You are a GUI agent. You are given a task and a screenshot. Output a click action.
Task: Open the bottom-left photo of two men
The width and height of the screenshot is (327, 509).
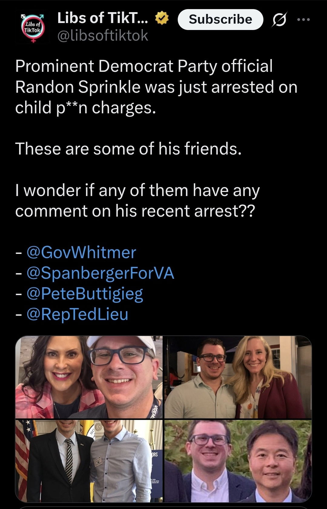89,461
